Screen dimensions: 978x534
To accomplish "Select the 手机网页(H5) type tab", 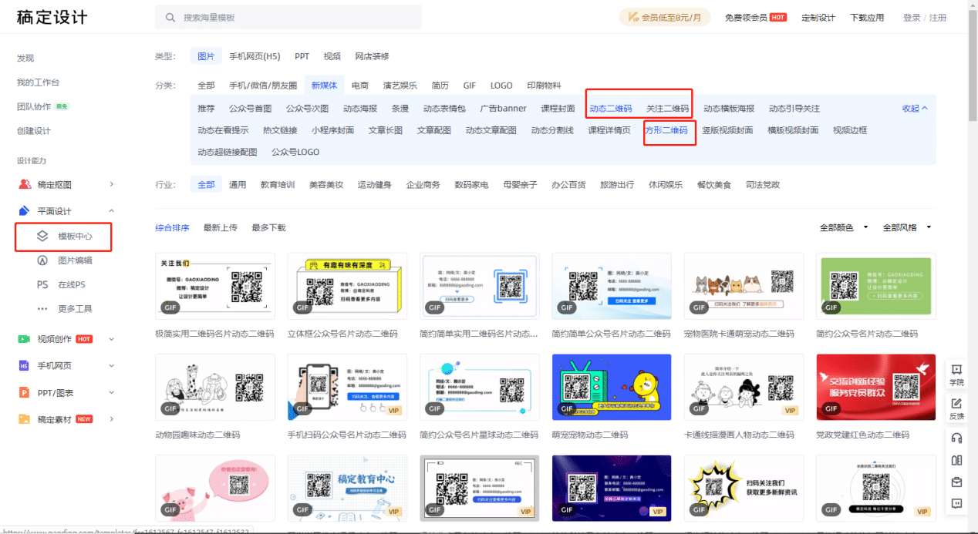I will [255, 56].
